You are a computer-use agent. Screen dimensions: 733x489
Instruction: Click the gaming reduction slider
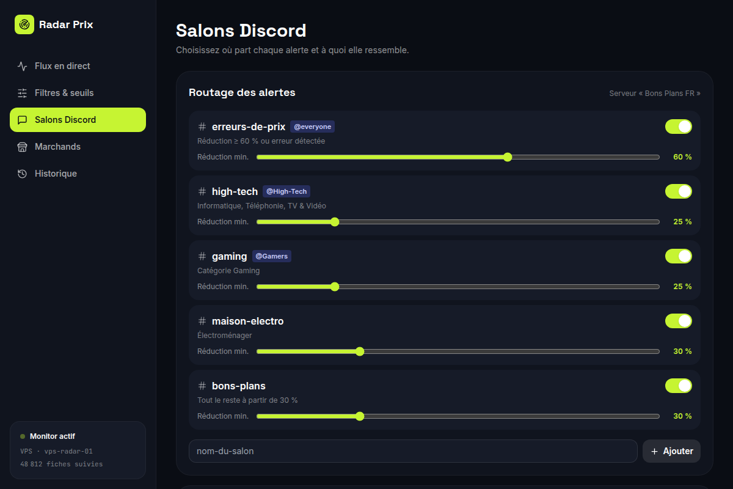tap(458, 287)
